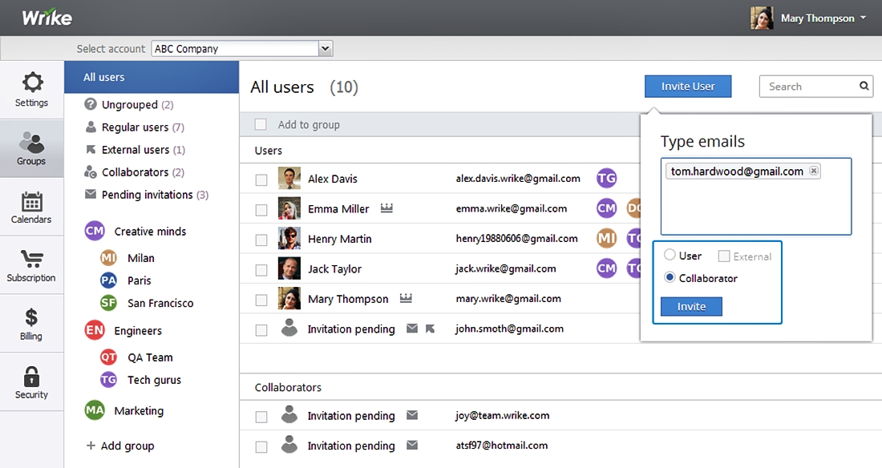Expand the Mary Thompson profile menu
This screenshot has width=882, height=468.
tap(863, 18)
